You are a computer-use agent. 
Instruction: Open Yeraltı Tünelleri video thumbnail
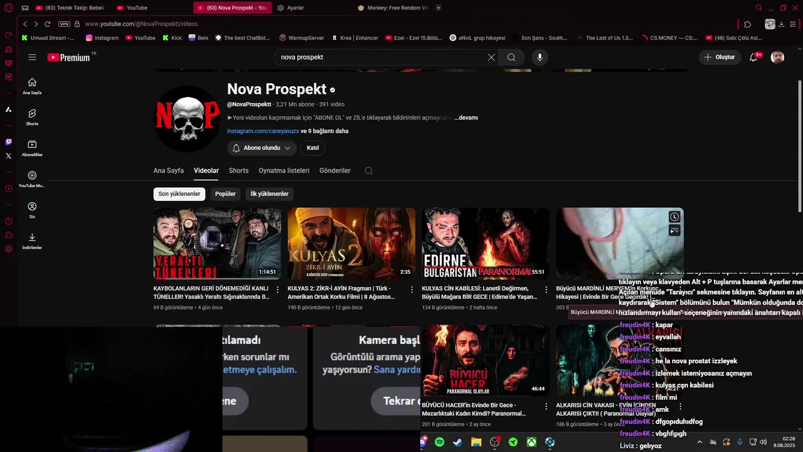point(217,244)
